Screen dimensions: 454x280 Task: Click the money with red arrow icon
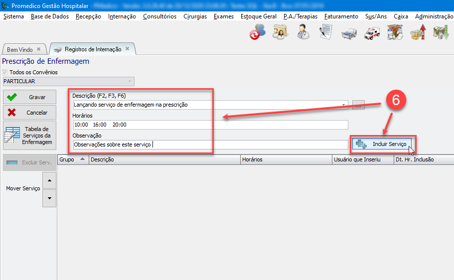417,32
